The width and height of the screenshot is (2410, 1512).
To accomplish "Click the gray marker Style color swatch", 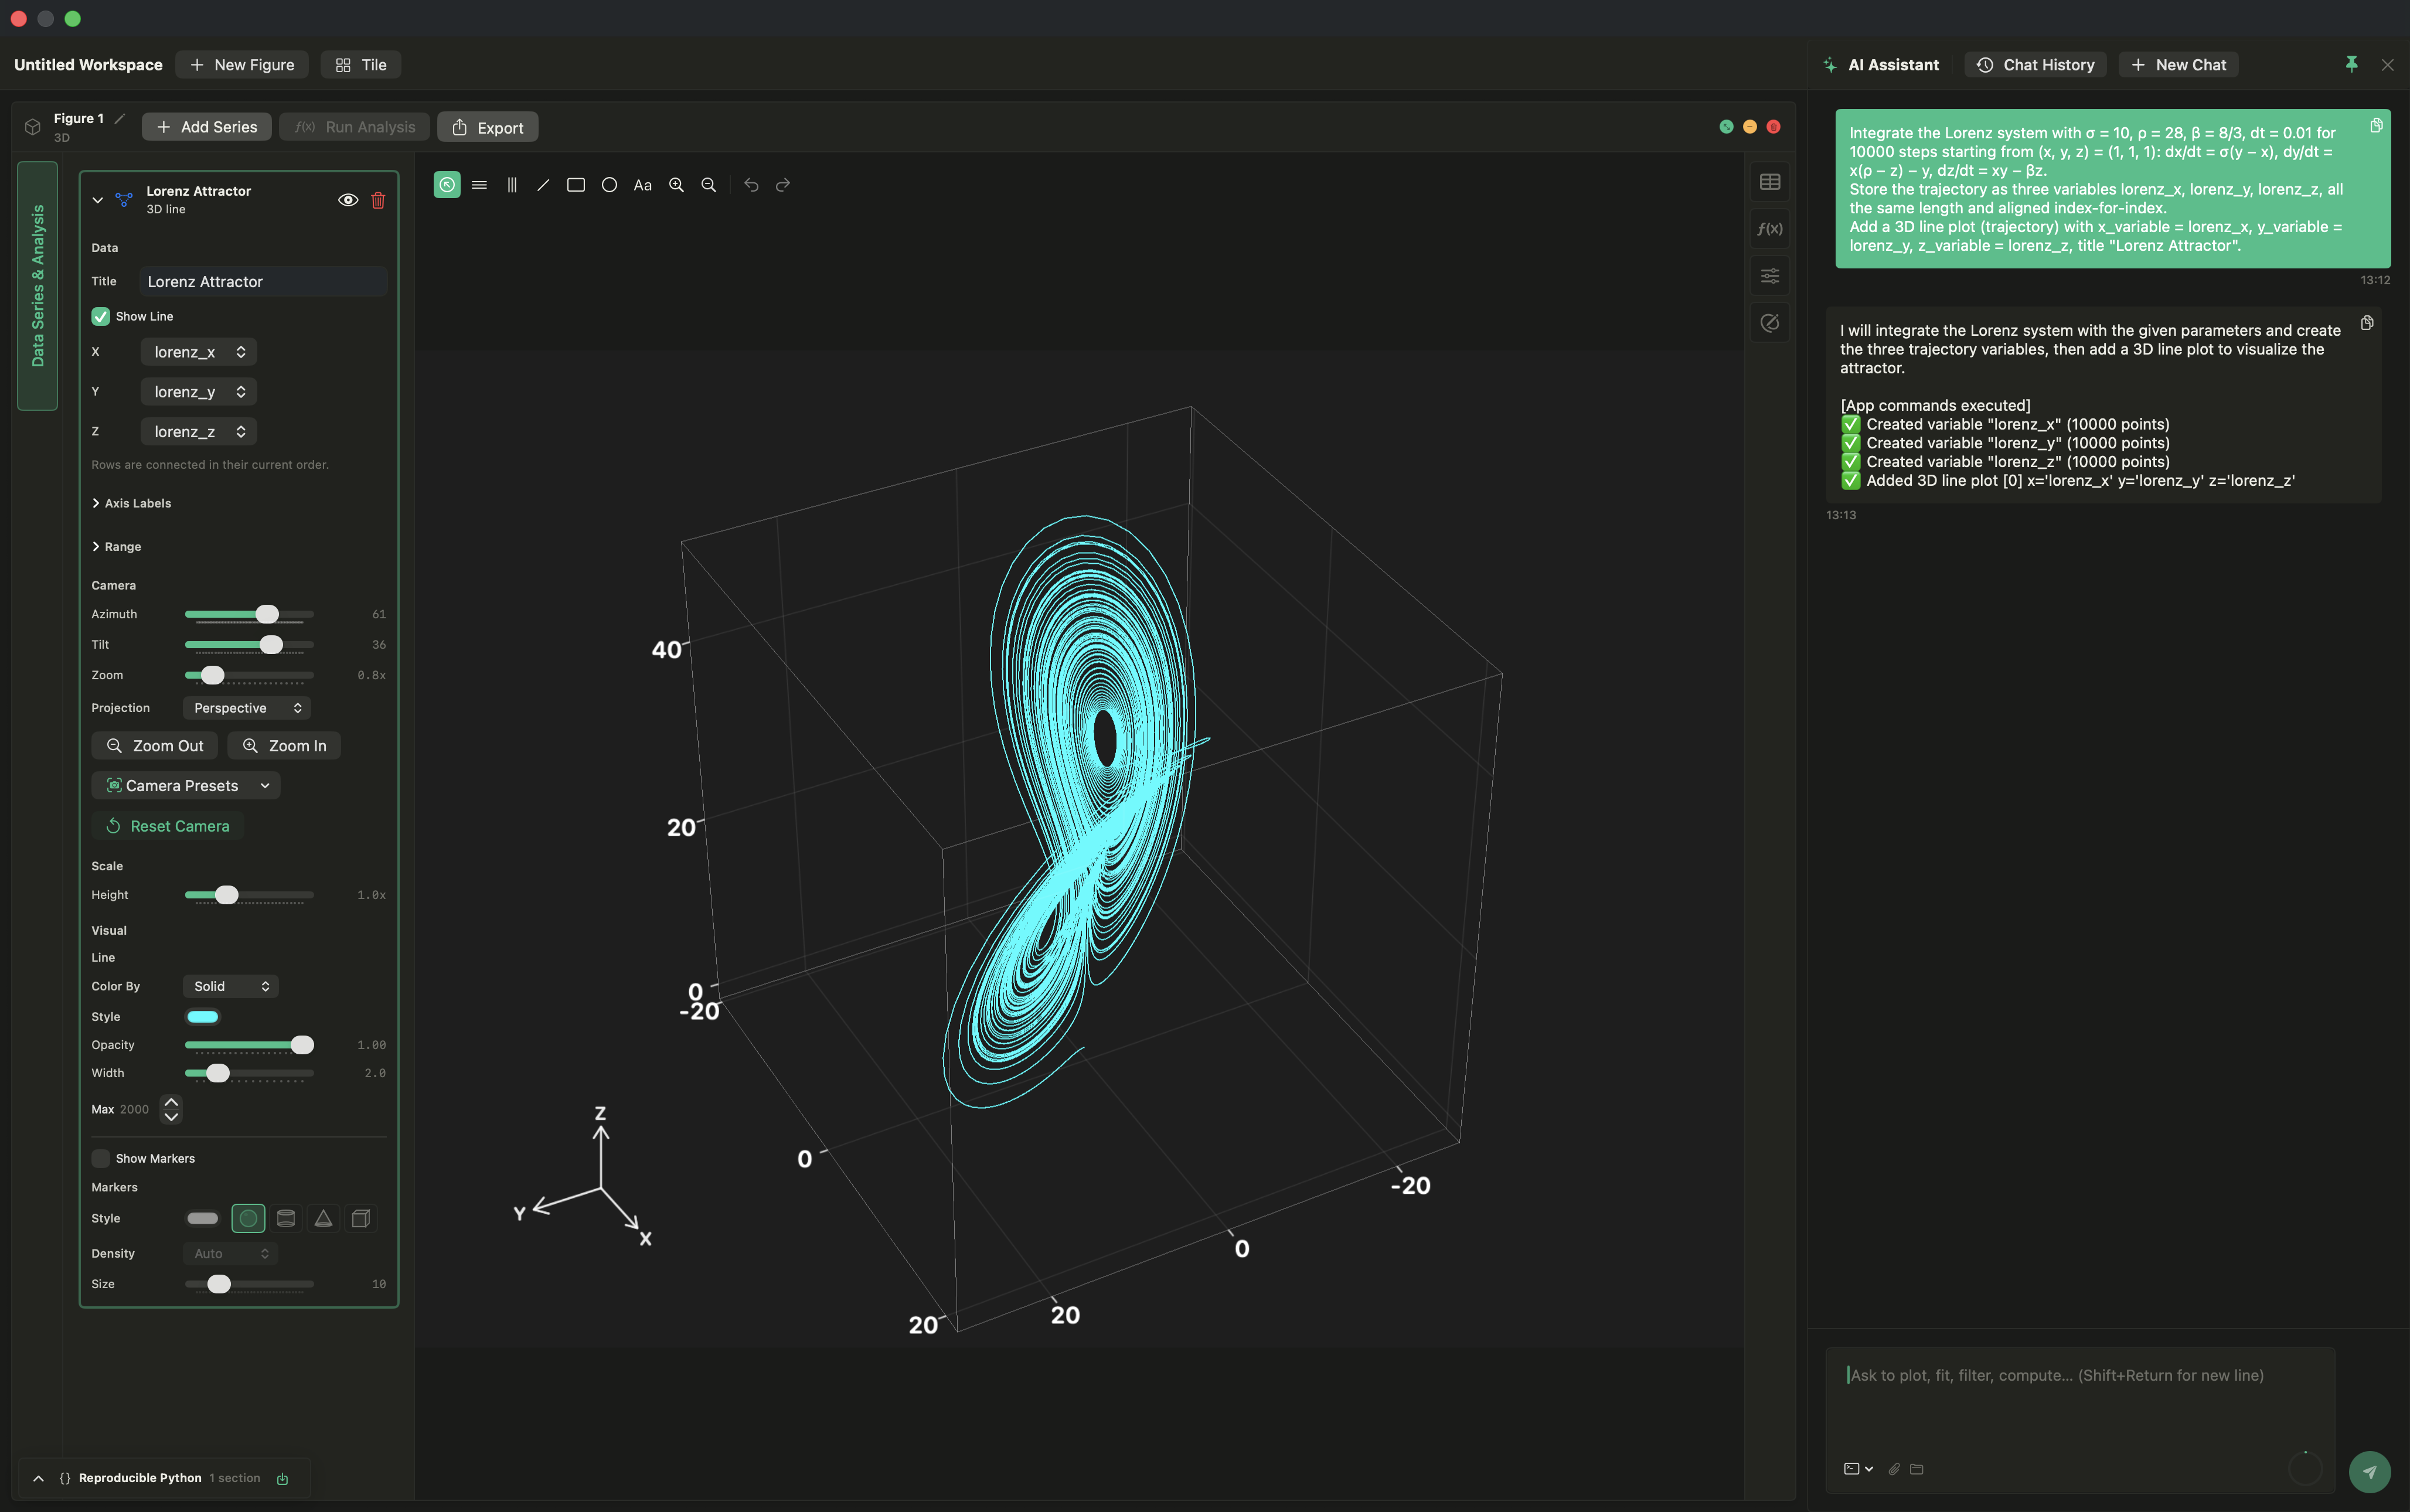I will point(203,1218).
